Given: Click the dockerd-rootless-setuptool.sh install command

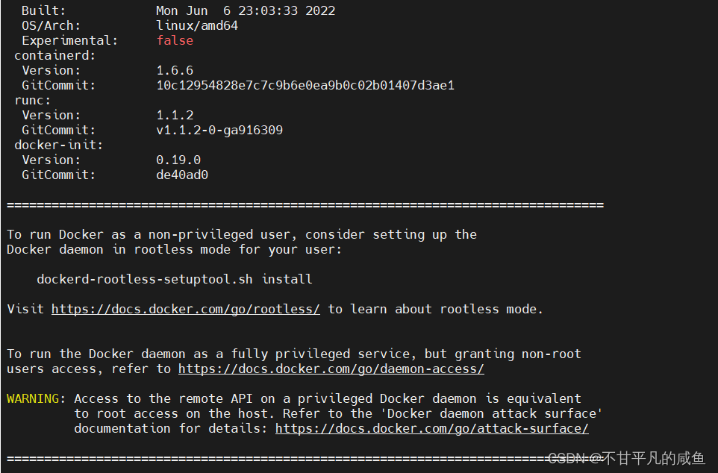Looking at the screenshot, I should point(174,279).
